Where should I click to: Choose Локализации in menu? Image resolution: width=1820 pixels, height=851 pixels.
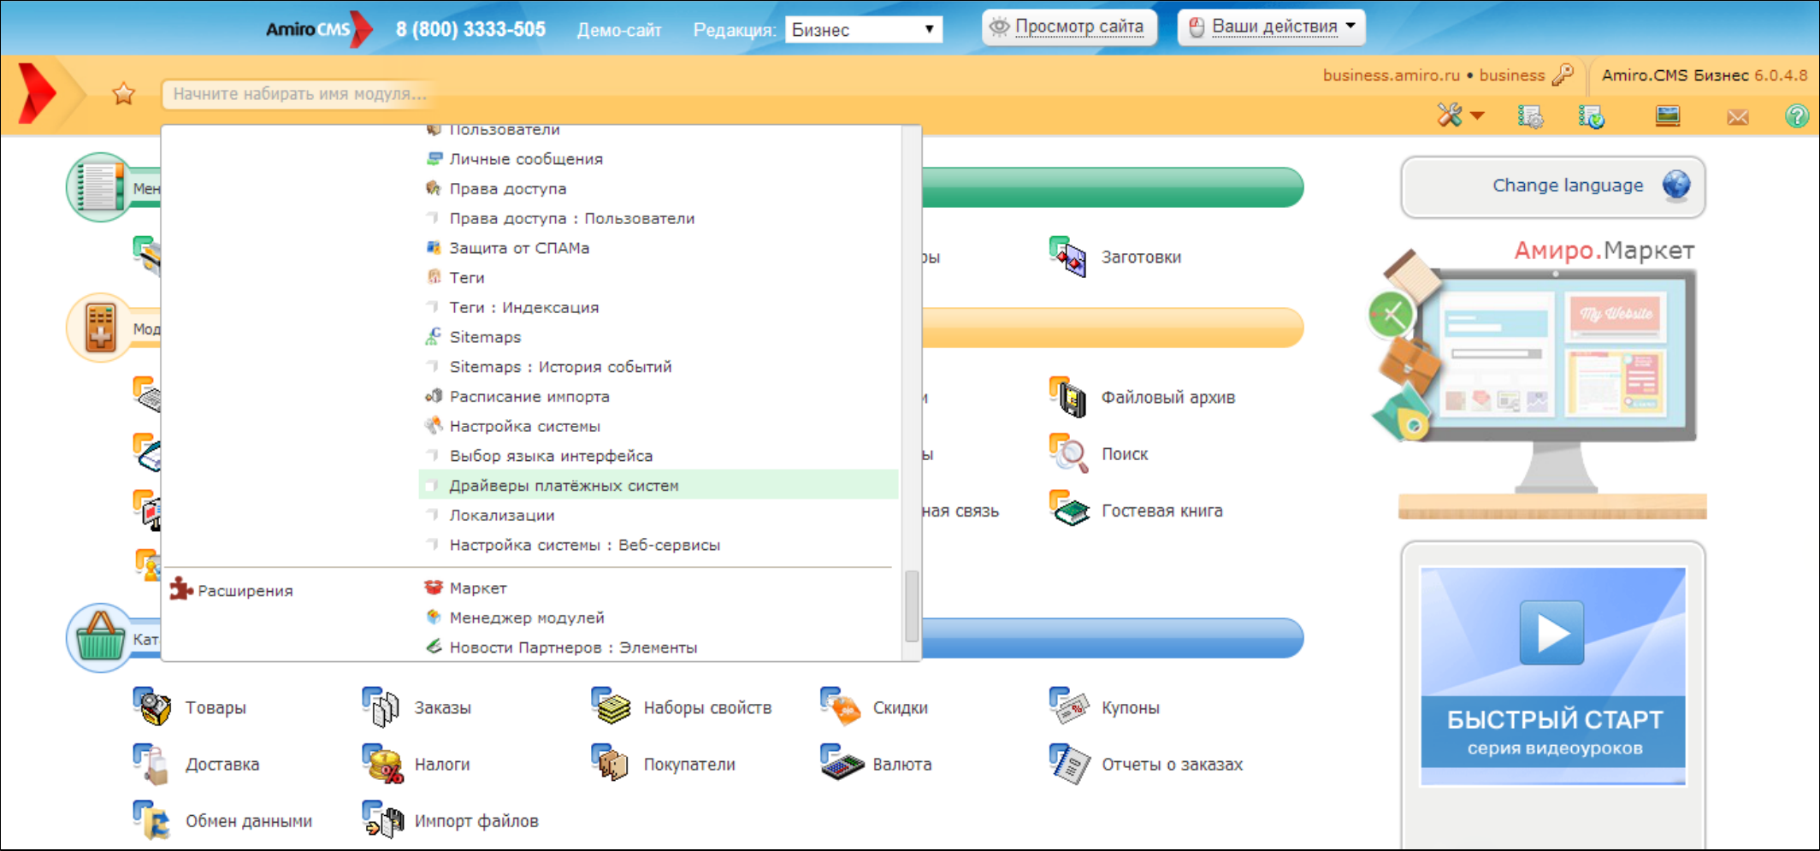coord(502,516)
